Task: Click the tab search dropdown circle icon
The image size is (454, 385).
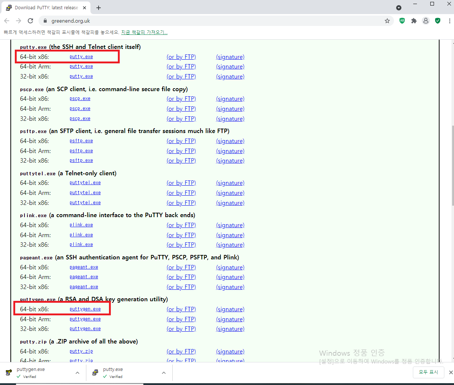Action: pyautogui.click(x=399, y=8)
